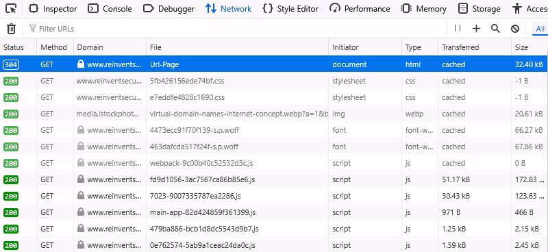Click lock icon on 4473ecc91f70f139-s.p.woff row
Screen dimensions: 548x252
coord(81,130)
